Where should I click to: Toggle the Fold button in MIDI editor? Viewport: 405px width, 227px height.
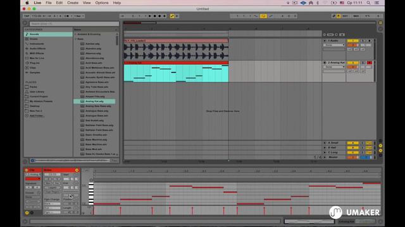click(x=86, y=170)
